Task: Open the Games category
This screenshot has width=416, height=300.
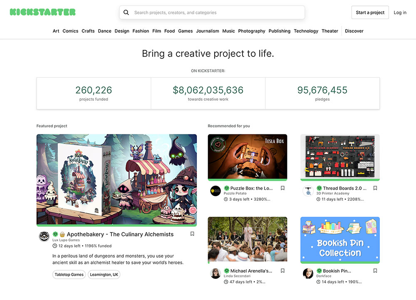Action: [x=186, y=31]
